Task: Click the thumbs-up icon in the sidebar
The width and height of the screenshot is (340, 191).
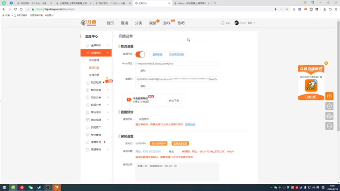Action: pos(88,142)
